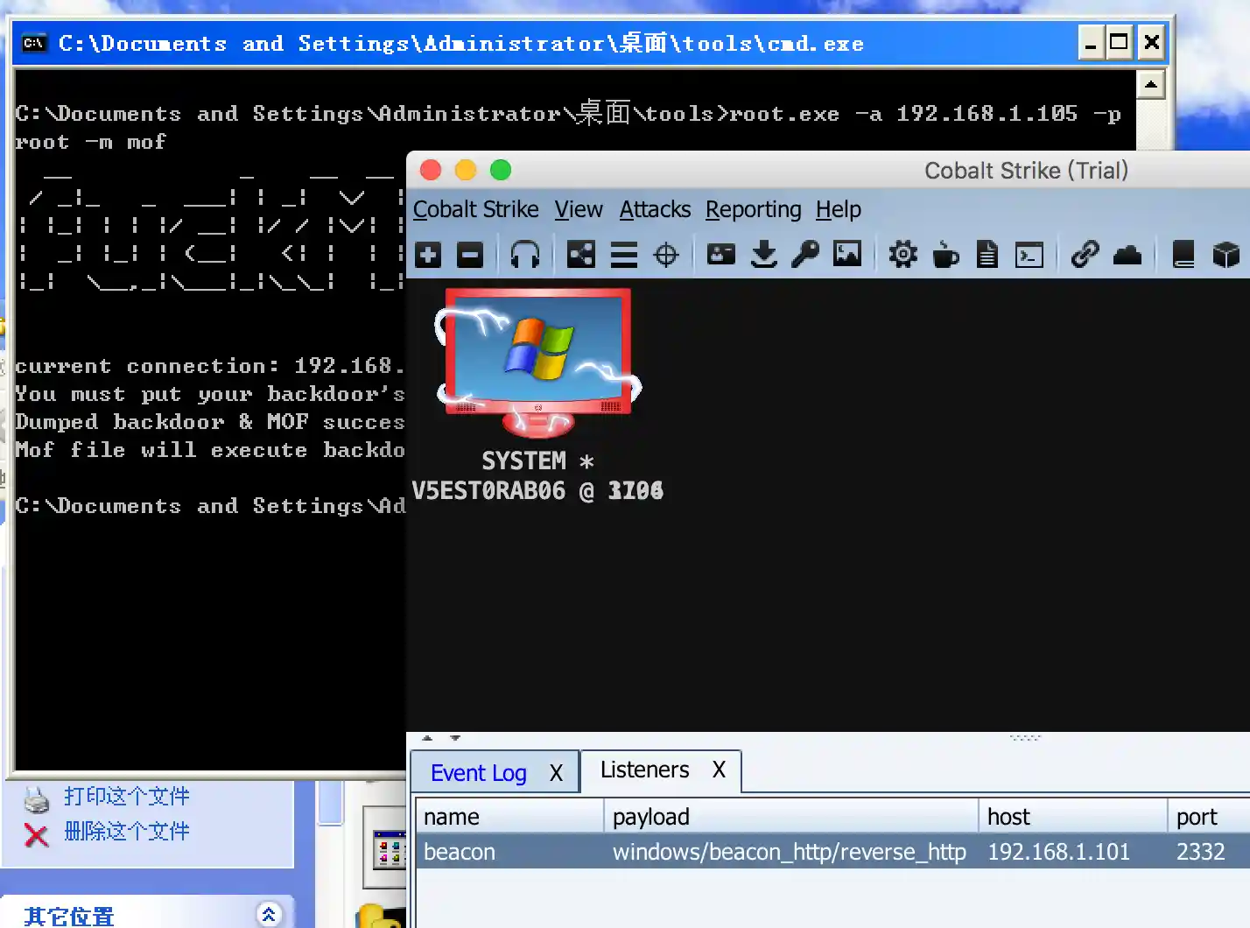Click the down arrow on the panel divider
This screenshot has width=1250, height=928.
click(455, 738)
